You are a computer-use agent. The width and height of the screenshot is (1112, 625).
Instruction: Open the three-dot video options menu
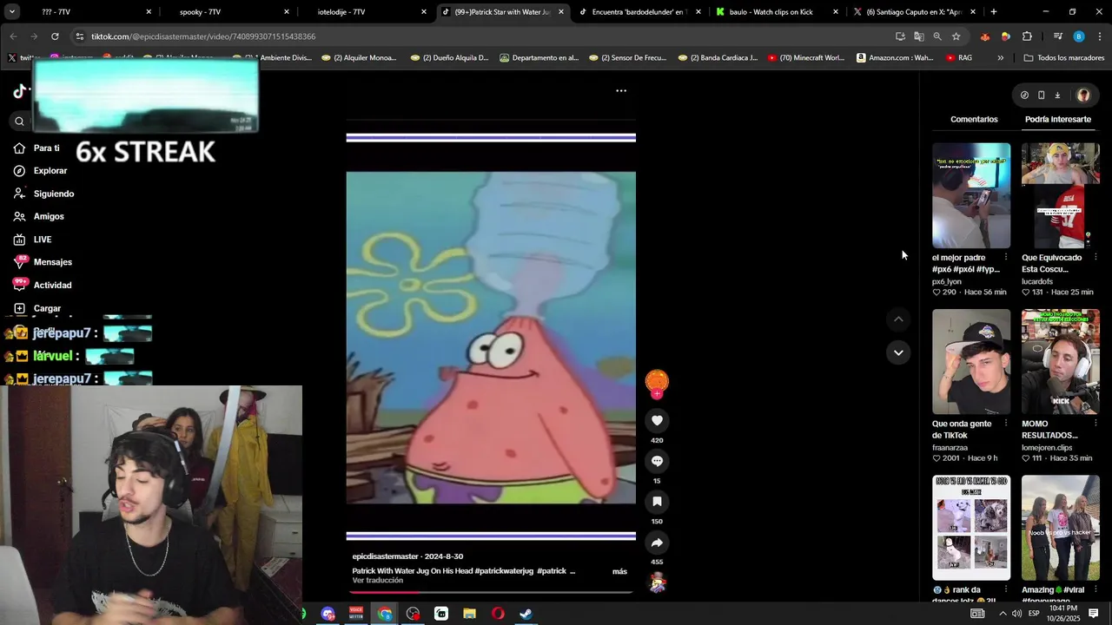pos(621,90)
